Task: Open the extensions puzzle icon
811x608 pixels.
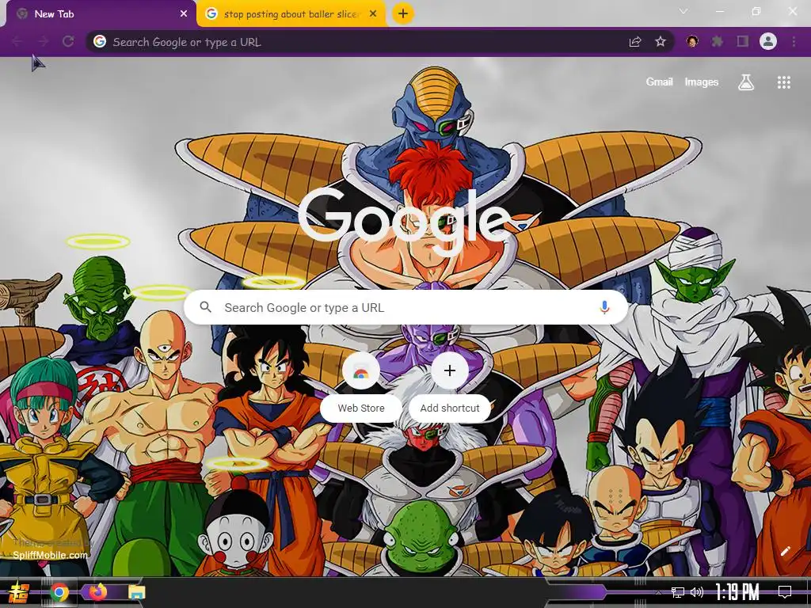Action: click(x=718, y=41)
